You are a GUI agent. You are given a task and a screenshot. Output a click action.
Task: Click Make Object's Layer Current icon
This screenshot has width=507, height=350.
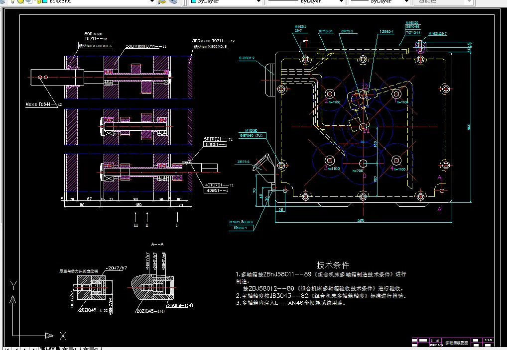coord(162,1)
